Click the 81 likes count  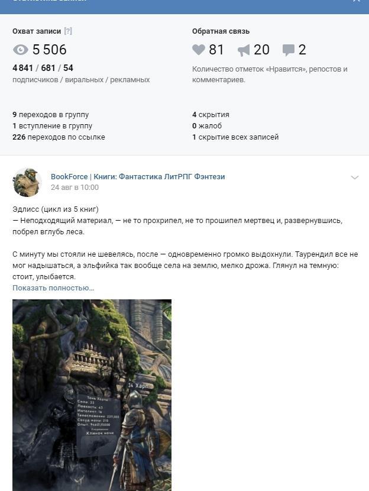(x=216, y=50)
